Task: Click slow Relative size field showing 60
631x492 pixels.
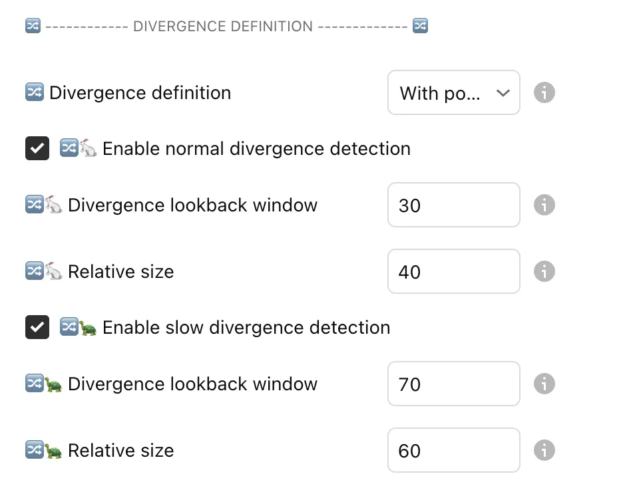Action: tap(453, 450)
